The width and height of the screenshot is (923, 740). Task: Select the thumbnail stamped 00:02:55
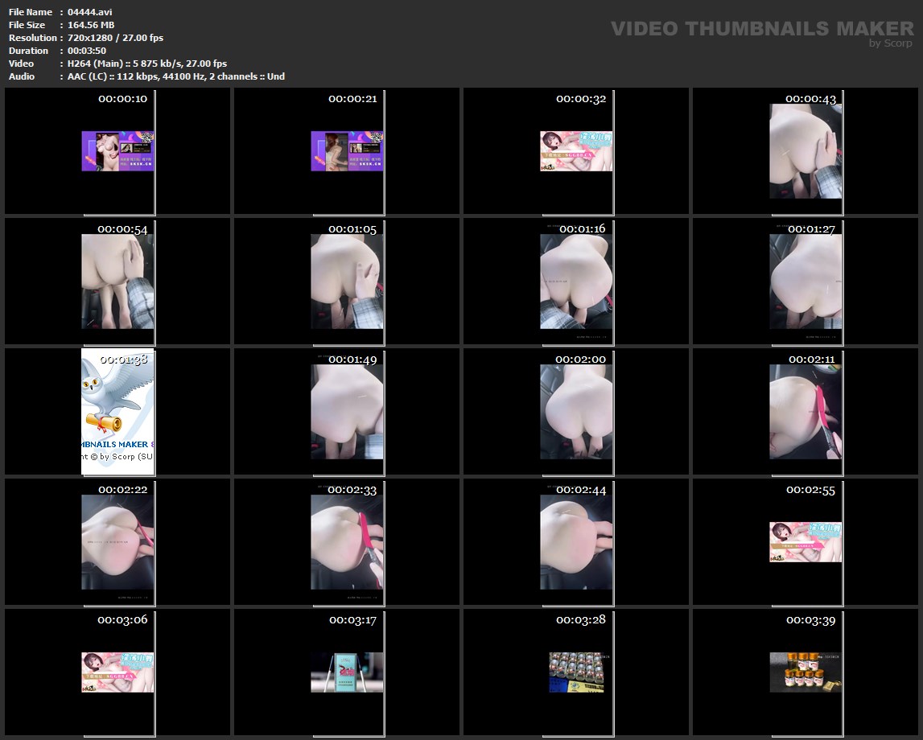[806, 542]
